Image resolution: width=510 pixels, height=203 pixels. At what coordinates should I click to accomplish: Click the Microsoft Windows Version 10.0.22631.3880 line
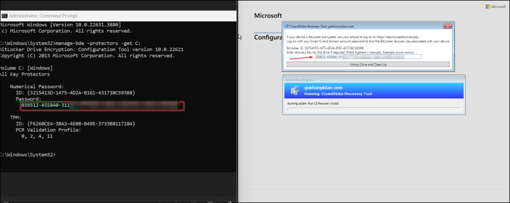(61, 25)
